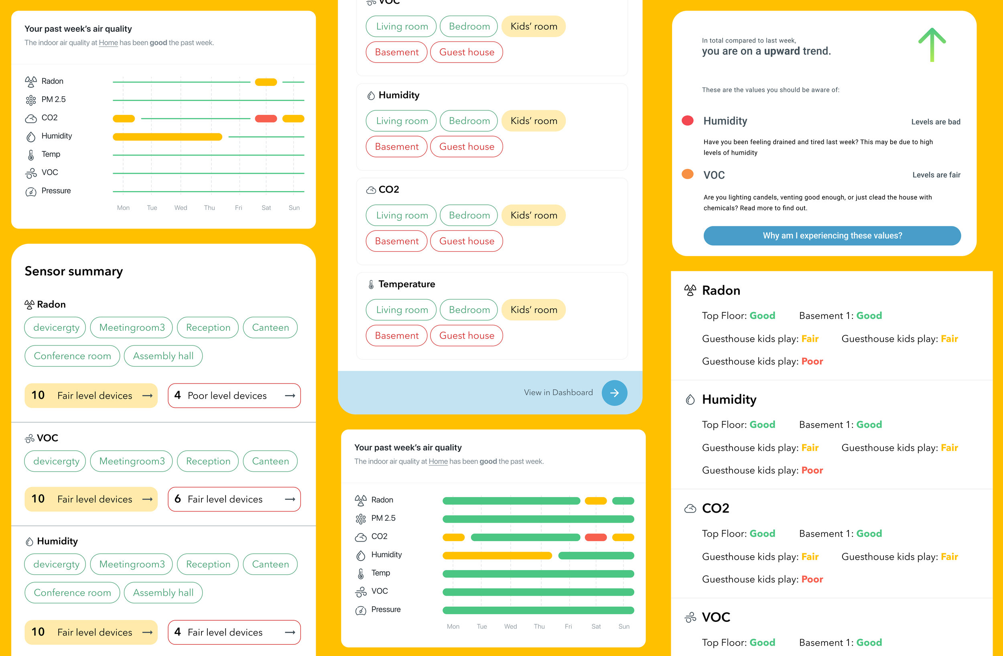Click Radon icon in bottom weekly chart

[361, 500]
